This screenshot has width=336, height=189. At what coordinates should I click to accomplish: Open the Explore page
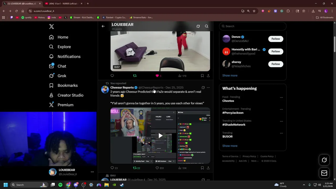click(60, 47)
